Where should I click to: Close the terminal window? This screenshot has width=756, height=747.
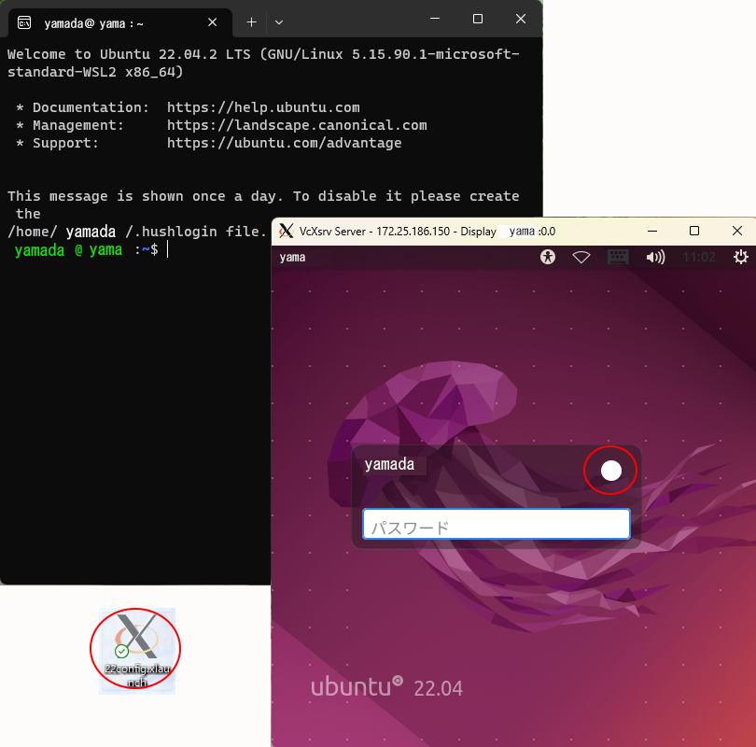(520, 19)
